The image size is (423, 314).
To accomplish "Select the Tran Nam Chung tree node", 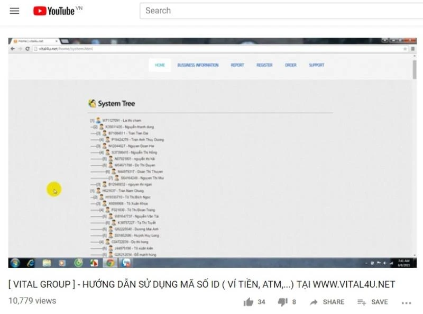I will [x=123, y=191].
